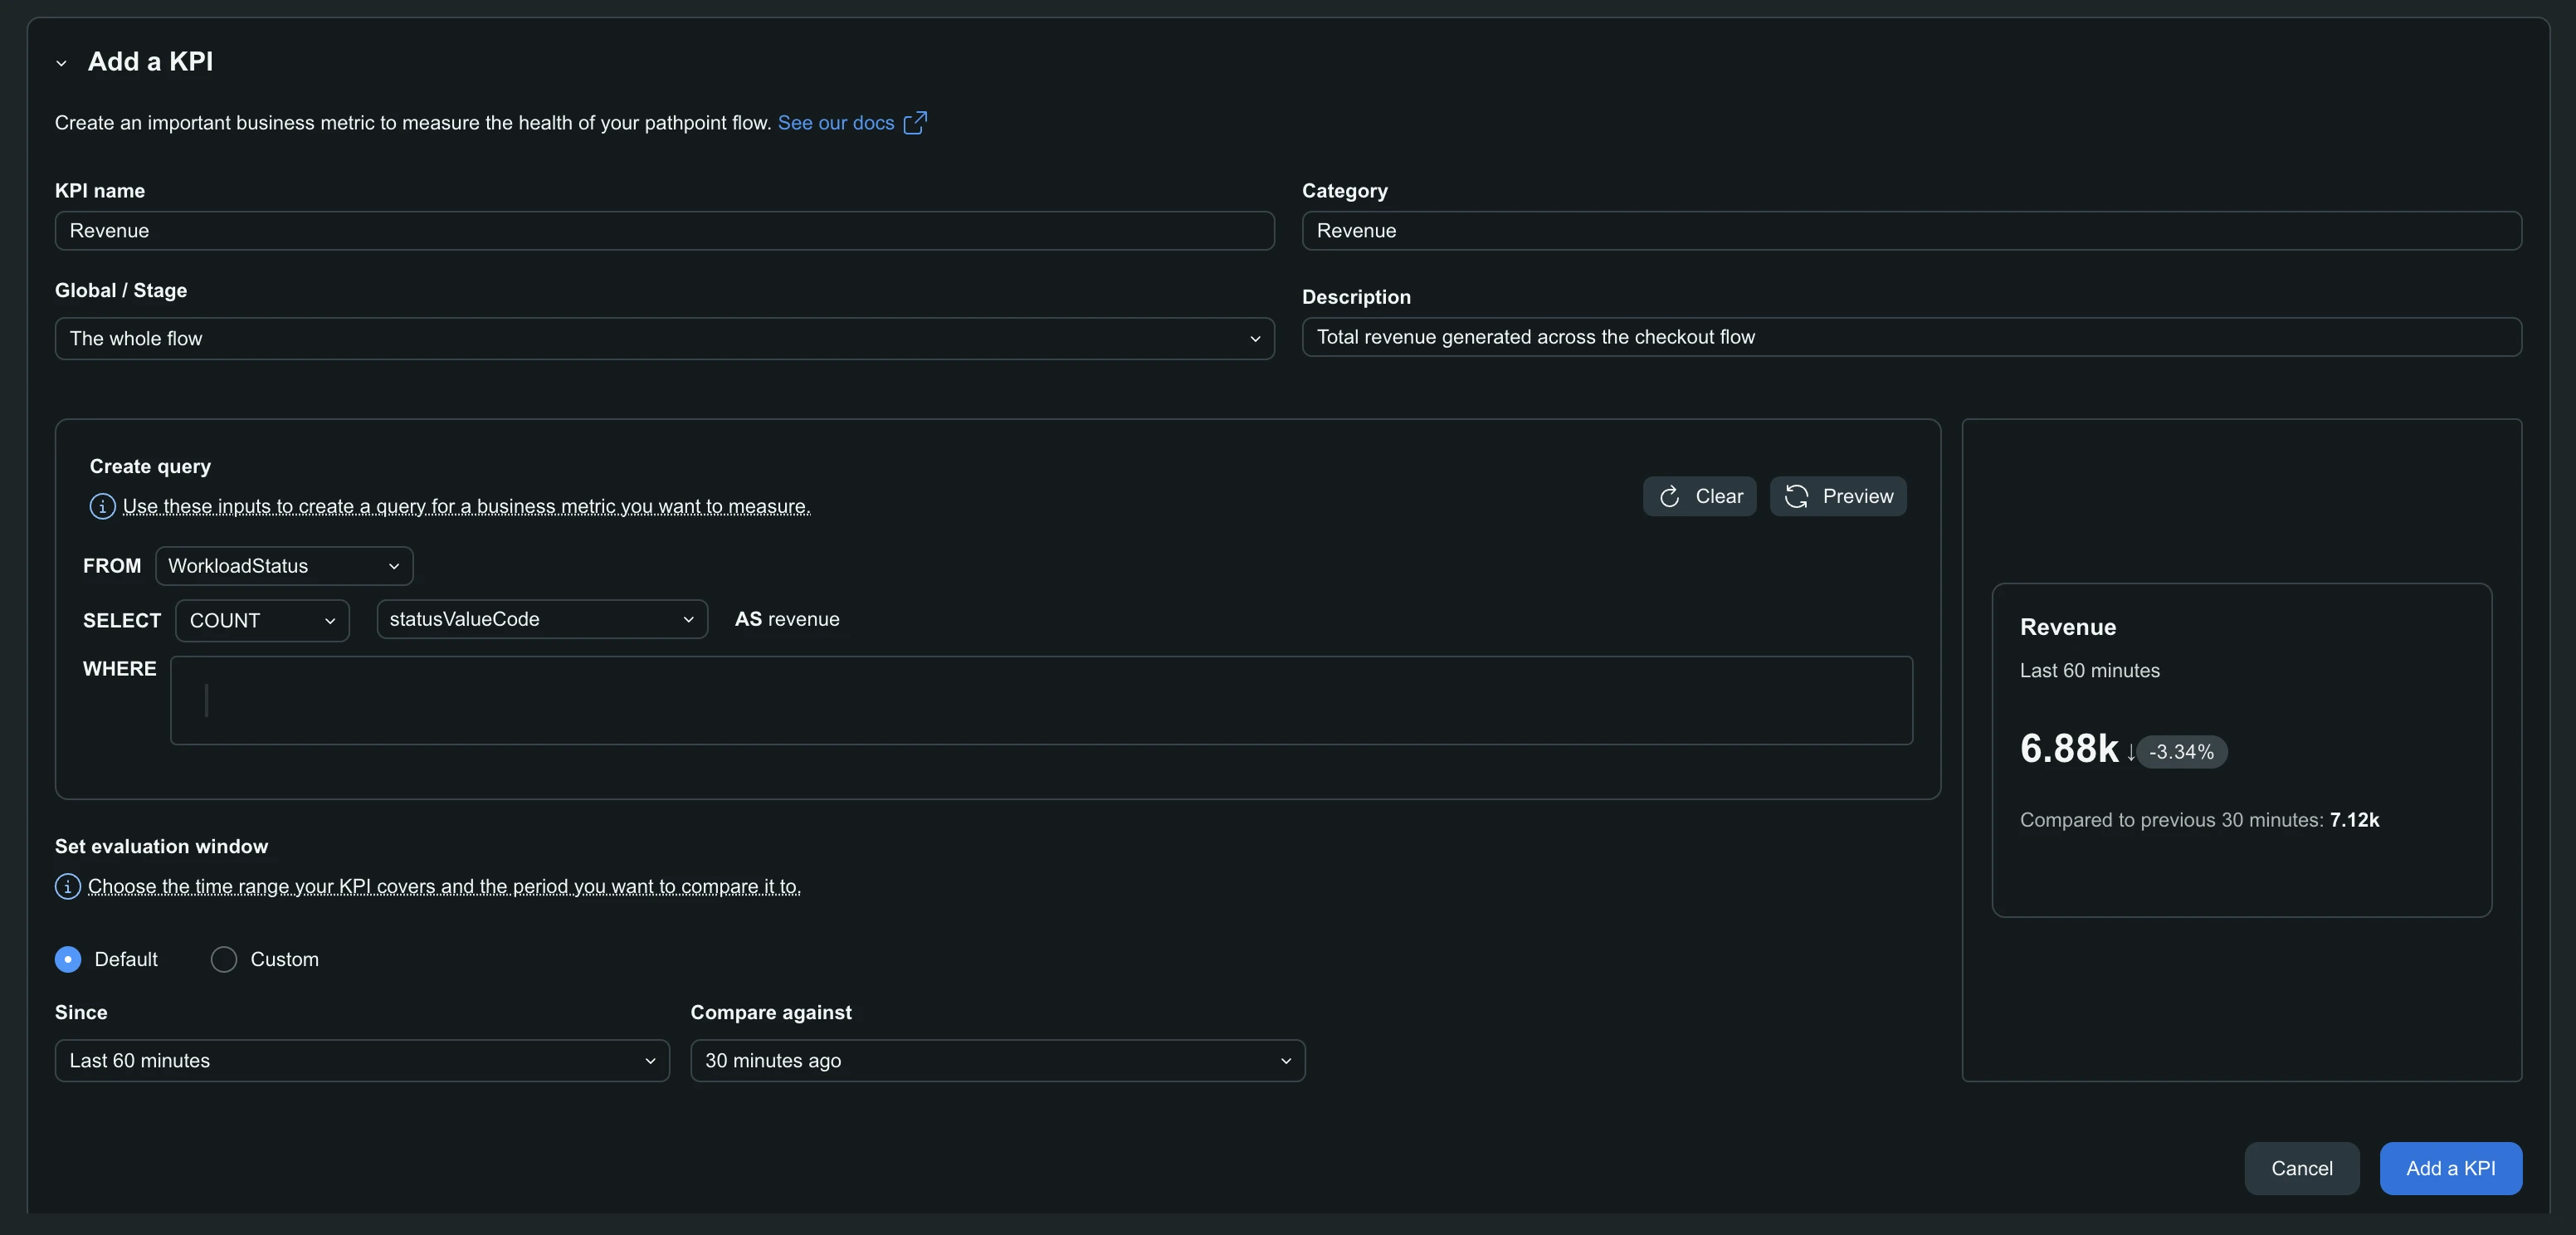Image resolution: width=2576 pixels, height=1235 pixels.
Task: Open the Compare against dropdown
Action: pos(997,1061)
